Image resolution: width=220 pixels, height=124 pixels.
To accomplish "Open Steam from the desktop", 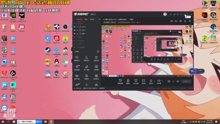I will 48,51.
